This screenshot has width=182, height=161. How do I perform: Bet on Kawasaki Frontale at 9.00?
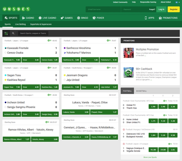point(12,60)
